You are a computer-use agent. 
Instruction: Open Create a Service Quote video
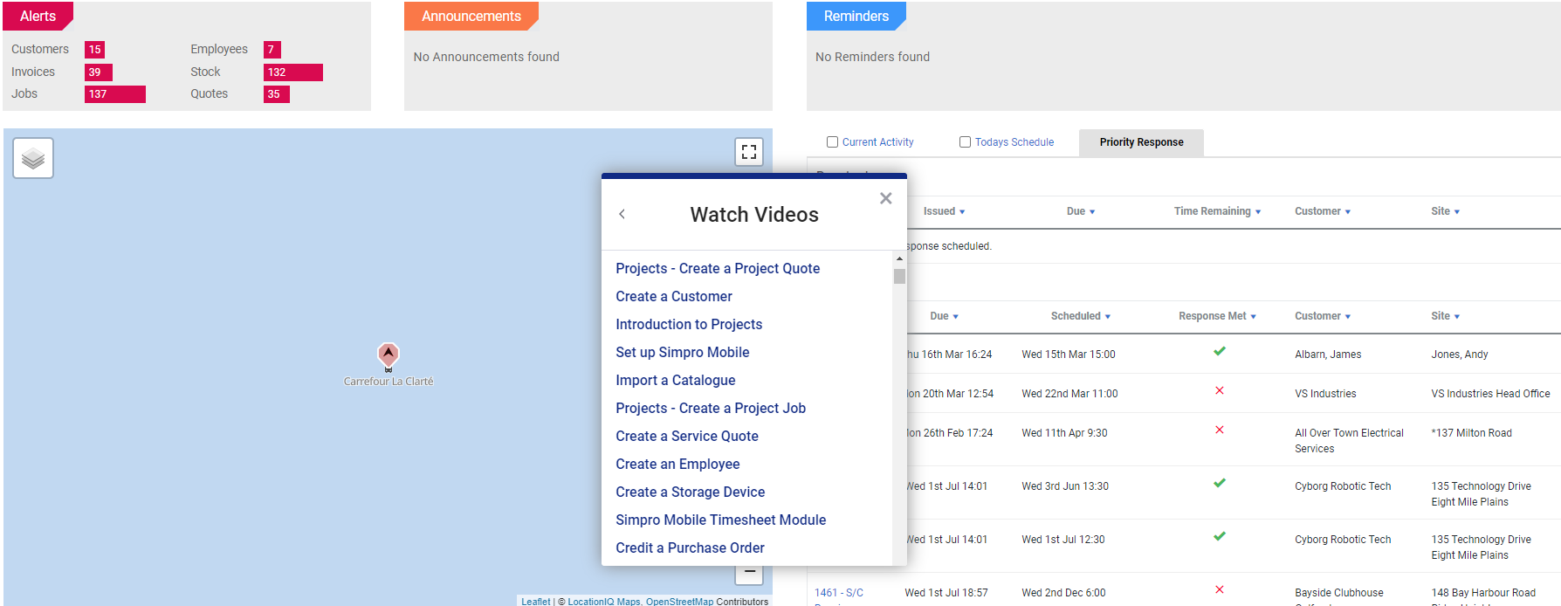tap(687, 436)
